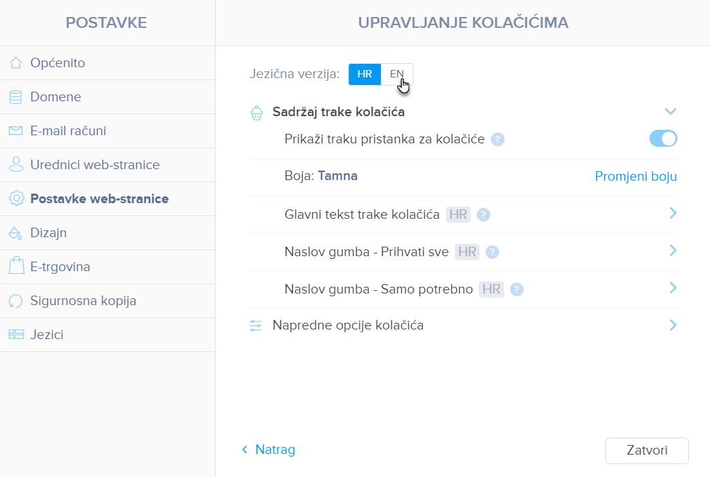The height and width of the screenshot is (477, 710).
Task: Click the Glavni tekst trake kolačića label
Action: 362,215
